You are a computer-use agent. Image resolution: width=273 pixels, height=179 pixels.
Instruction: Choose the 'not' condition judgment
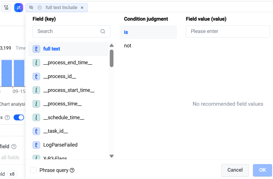click(148, 46)
